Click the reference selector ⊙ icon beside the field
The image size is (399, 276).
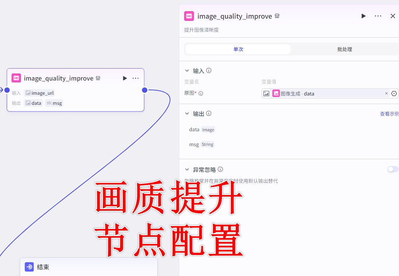[394, 94]
